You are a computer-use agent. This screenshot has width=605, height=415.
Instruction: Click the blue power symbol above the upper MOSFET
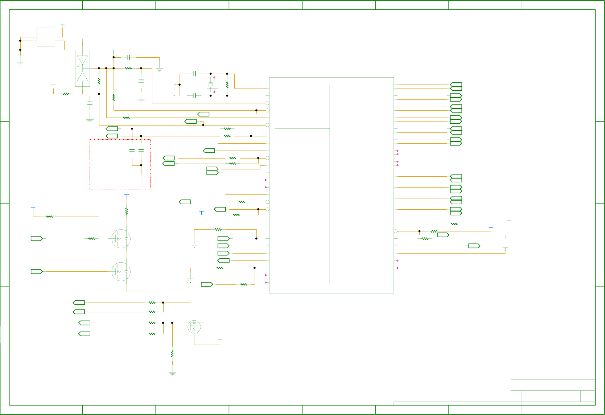(x=127, y=196)
